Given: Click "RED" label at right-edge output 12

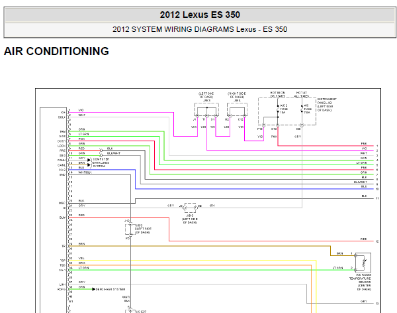Looking at the screenshot, I should click(363, 239).
